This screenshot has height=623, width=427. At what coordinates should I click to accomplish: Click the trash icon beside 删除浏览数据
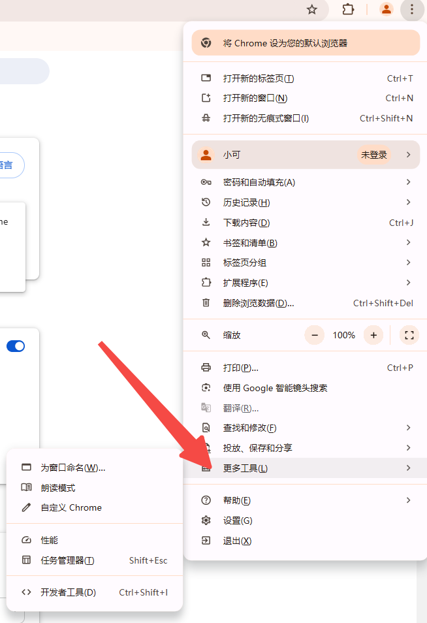pyautogui.click(x=206, y=303)
